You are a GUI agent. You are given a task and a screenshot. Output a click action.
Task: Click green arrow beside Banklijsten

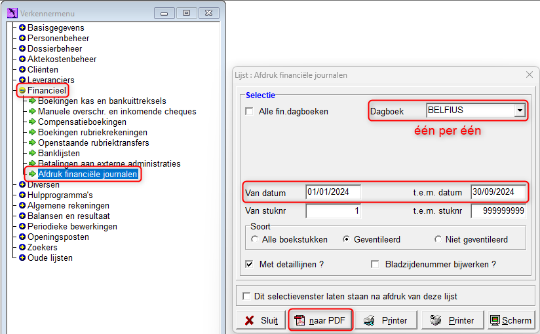[x=32, y=153]
